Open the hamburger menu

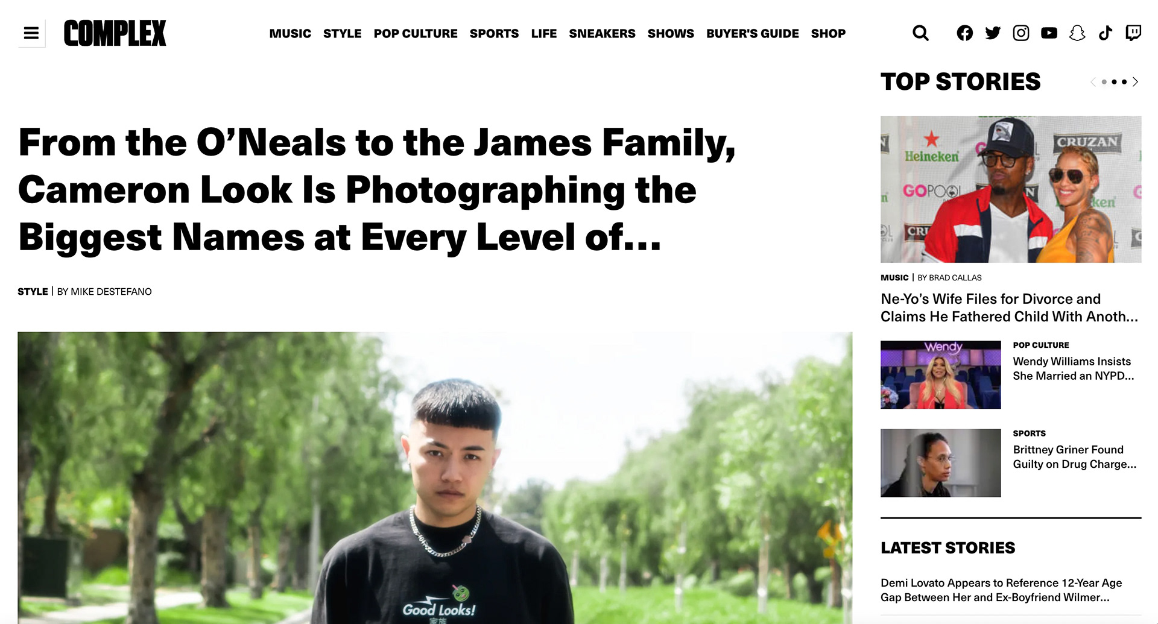pyautogui.click(x=31, y=33)
